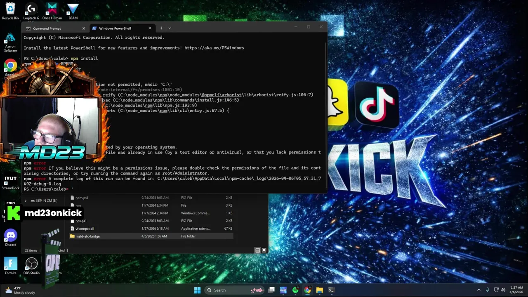Select the npx.ps1 file row
528x297 pixels.
151,221
